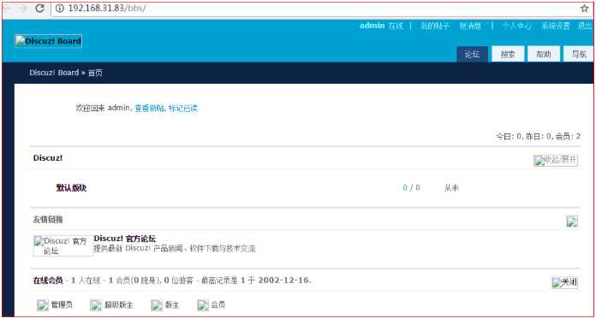596x318 pixels.
Task: Click the 版主 legend icon
Action: pos(157,304)
